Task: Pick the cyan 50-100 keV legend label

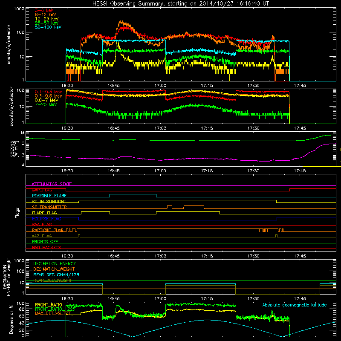Action: tap(48, 27)
